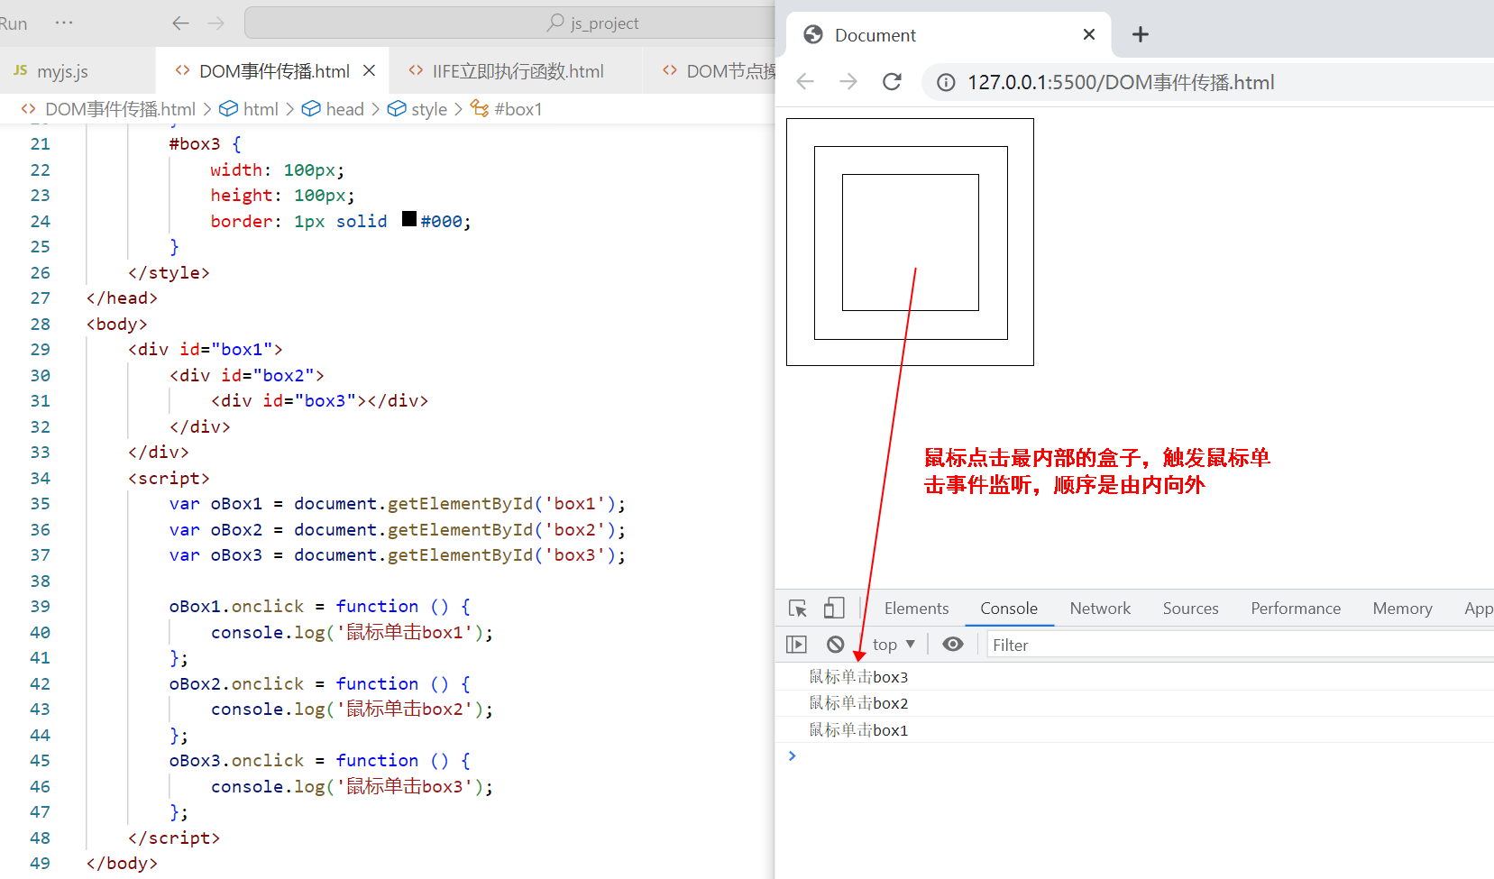Click the #000 black color swatch
Viewport: 1494px width, 879px height.
[x=409, y=219]
